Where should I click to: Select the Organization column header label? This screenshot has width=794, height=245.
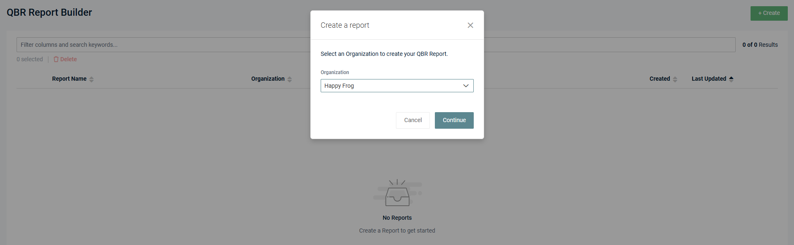(x=268, y=79)
